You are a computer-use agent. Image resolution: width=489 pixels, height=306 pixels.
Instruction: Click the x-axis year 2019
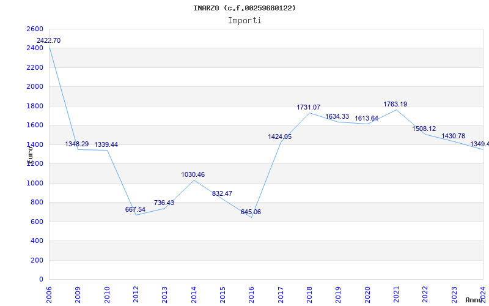(339, 294)
